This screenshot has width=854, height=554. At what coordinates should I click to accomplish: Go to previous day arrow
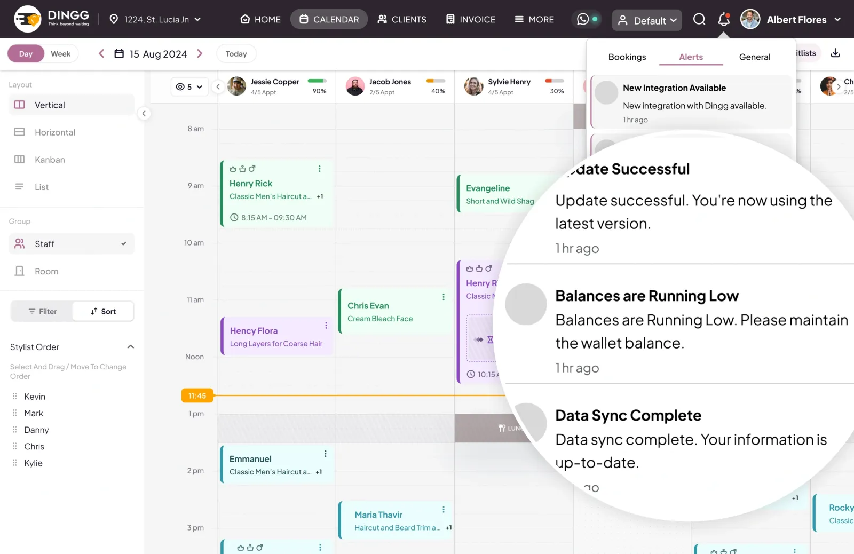click(101, 53)
